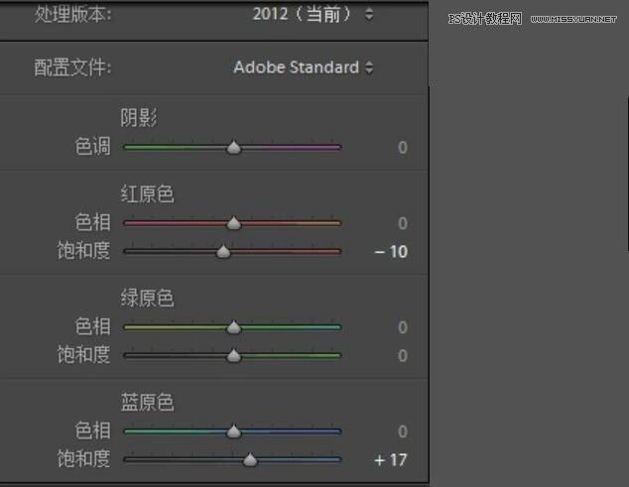Open the 配置文件 Adobe Standard dropdown
629x487 pixels.
[304, 67]
